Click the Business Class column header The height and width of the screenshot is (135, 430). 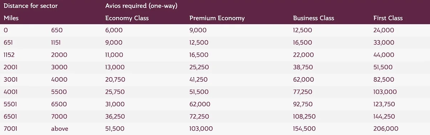tap(314, 18)
